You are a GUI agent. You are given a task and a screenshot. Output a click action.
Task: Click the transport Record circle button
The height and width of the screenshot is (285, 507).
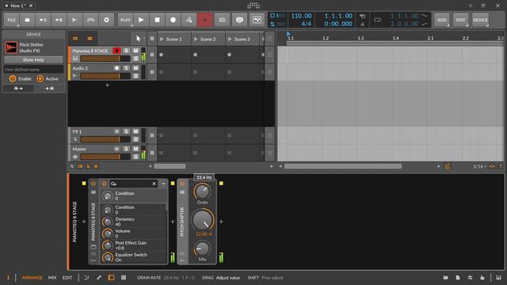point(173,20)
